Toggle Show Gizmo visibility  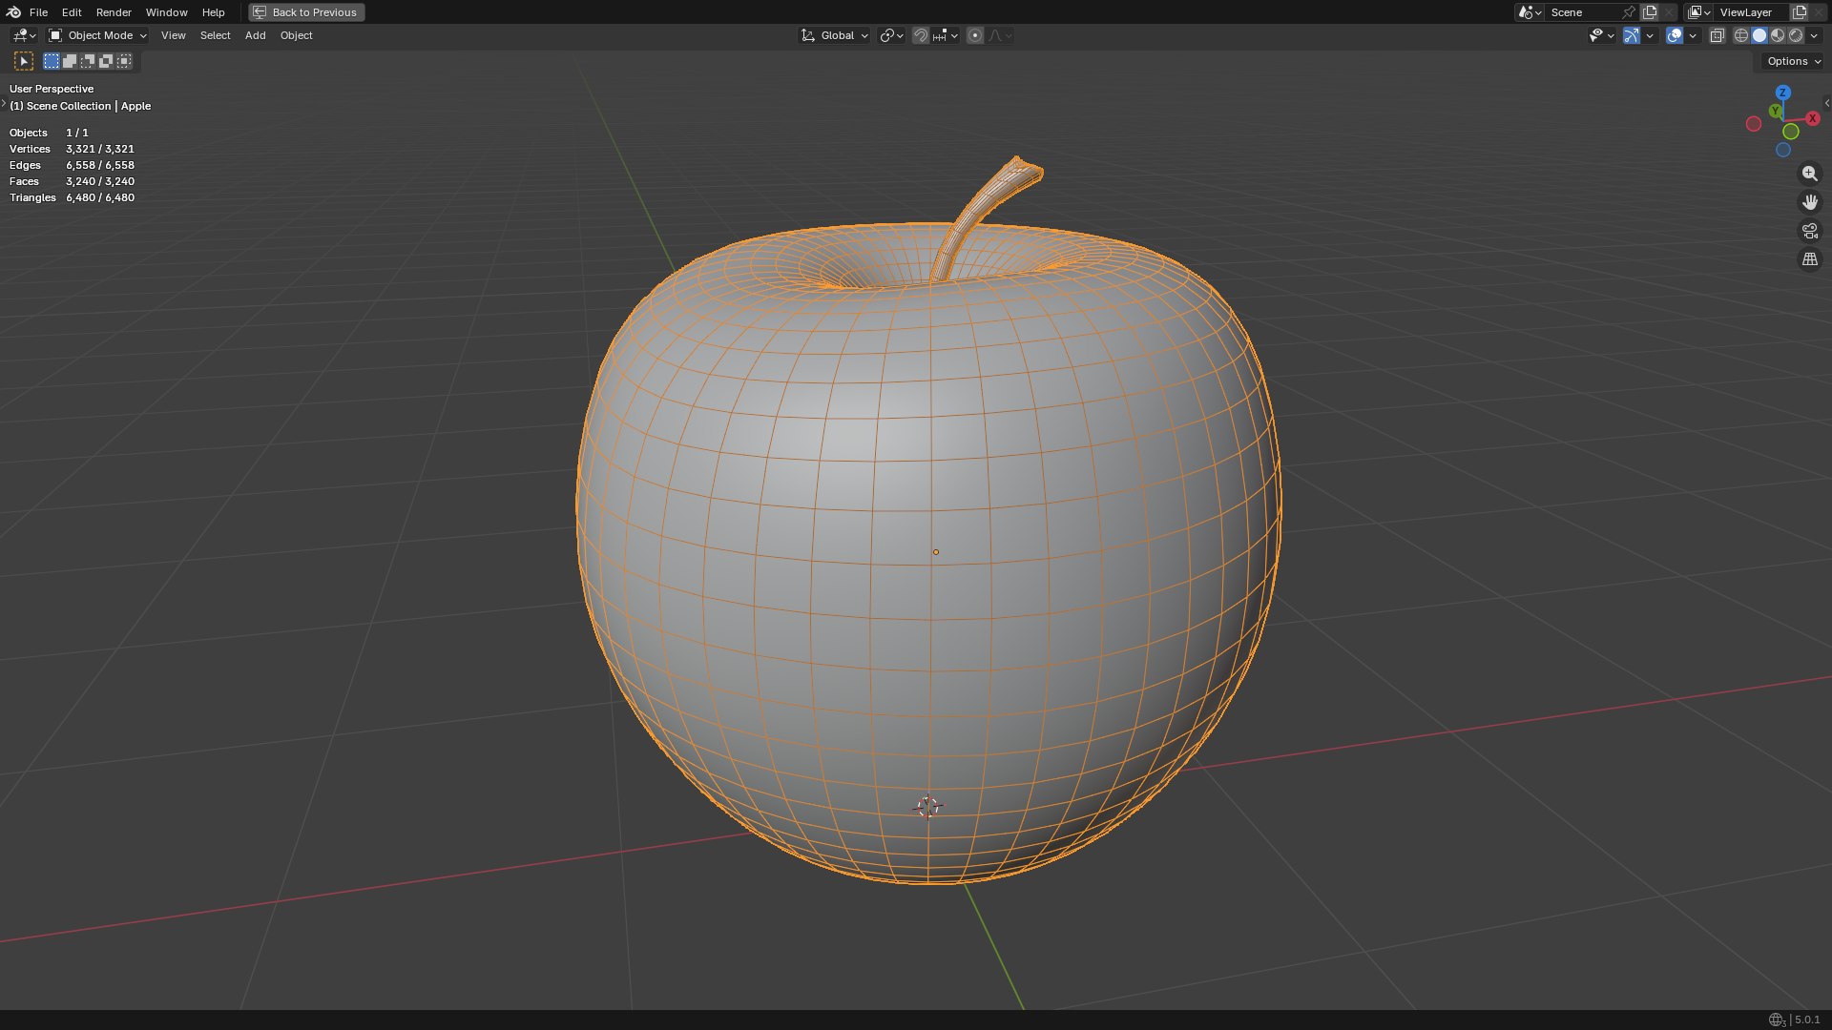click(1632, 35)
